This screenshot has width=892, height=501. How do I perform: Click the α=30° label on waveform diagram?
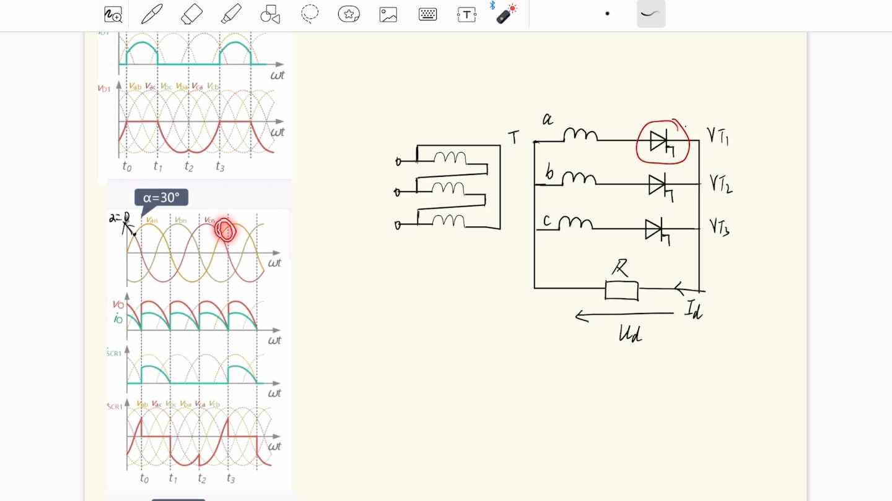[161, 198]
